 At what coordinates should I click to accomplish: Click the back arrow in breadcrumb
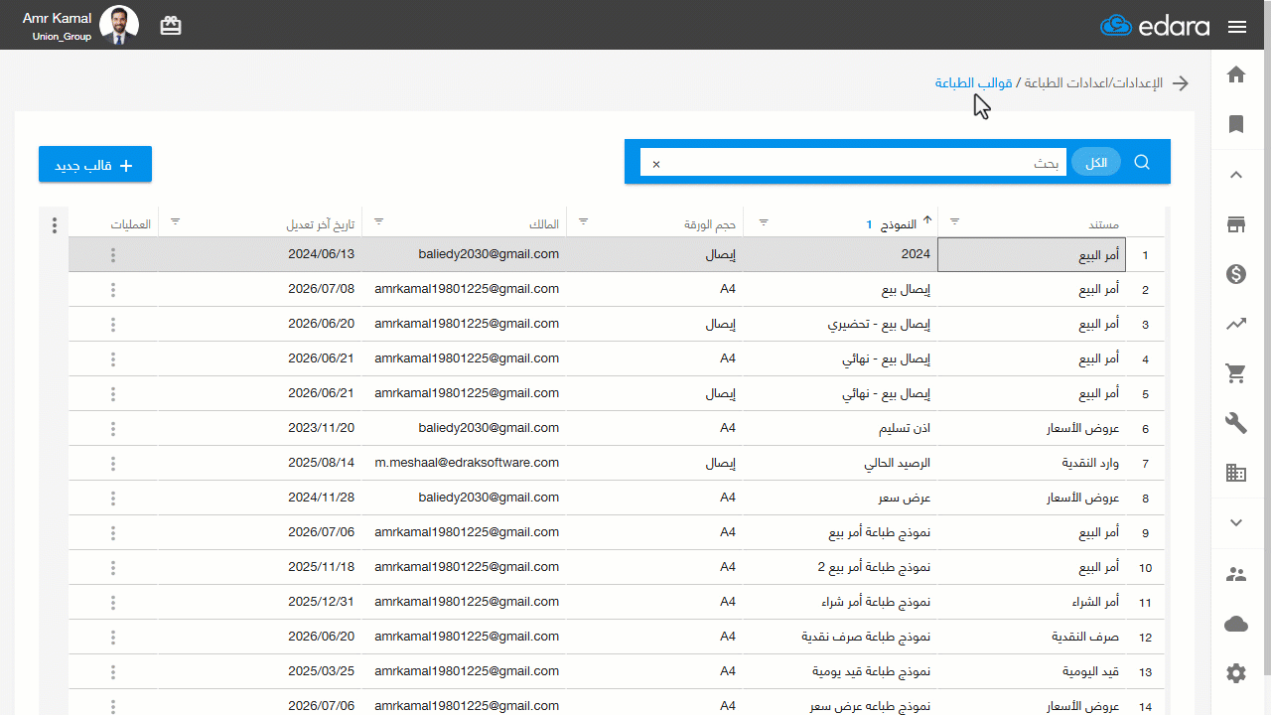pos(1181,83)
